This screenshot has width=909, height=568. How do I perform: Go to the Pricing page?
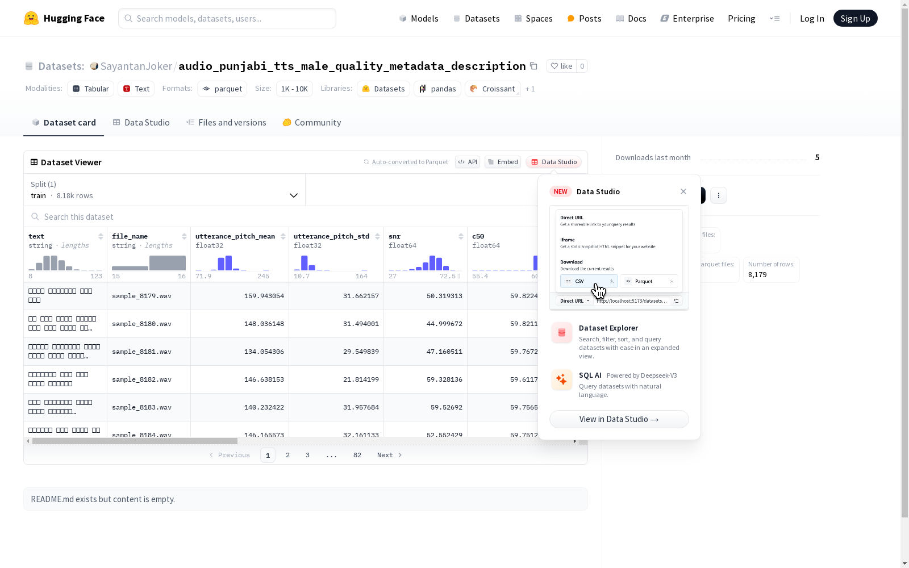741,18
